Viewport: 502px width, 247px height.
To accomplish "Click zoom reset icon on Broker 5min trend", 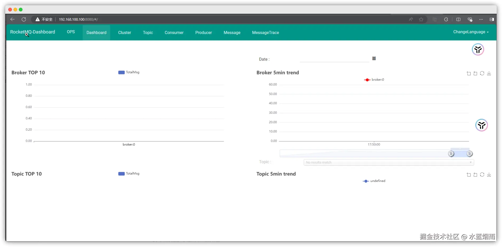I will (475, 73).
